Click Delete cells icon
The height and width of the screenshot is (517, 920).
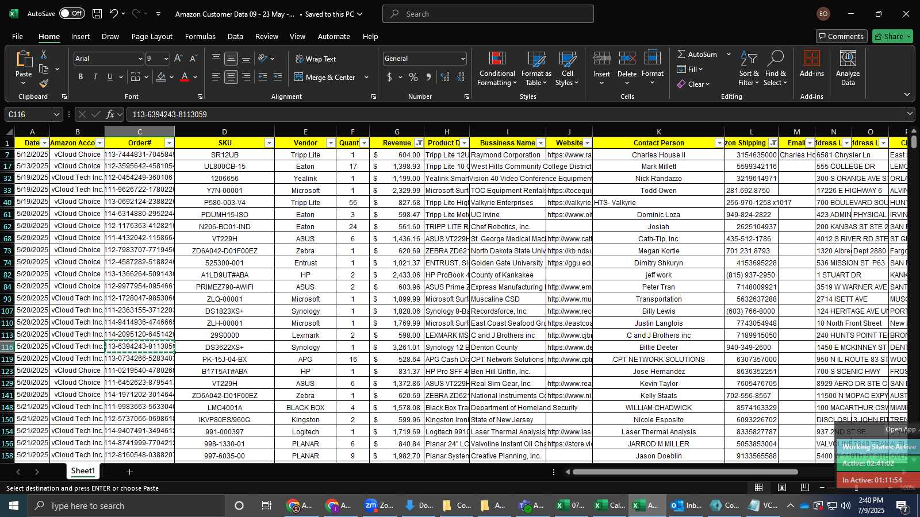(x=627, y=59)
